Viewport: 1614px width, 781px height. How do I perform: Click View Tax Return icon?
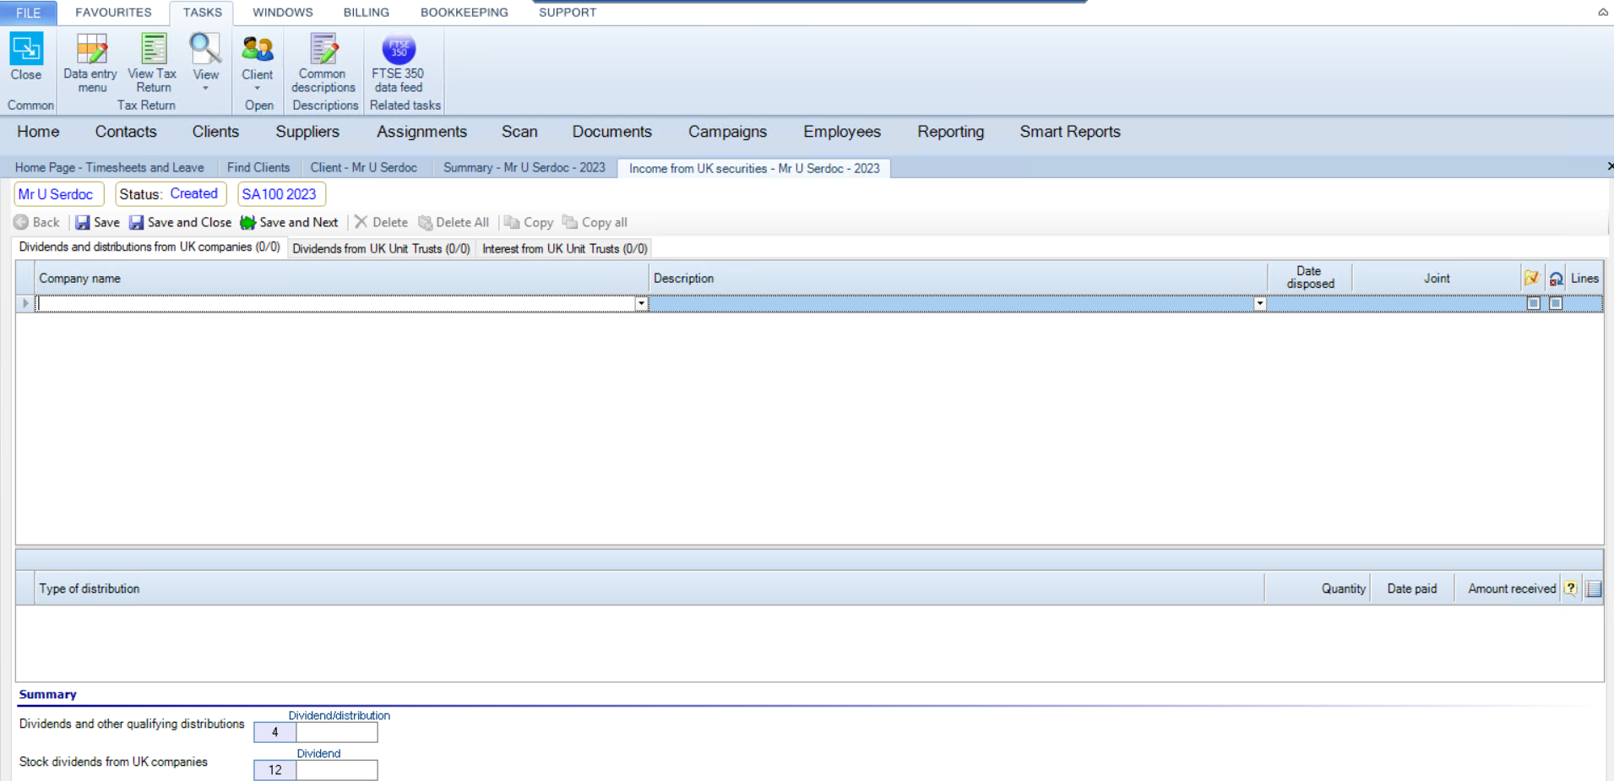coord(153,63)
